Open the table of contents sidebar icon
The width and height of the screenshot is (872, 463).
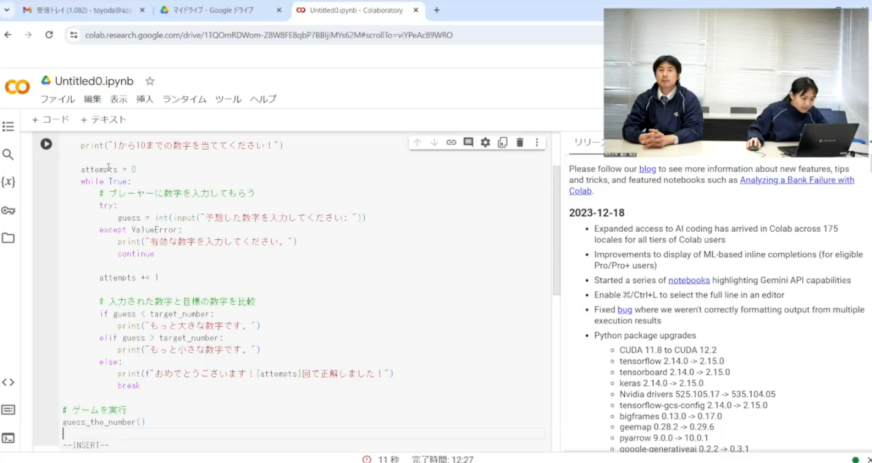[x=8, y=127]
